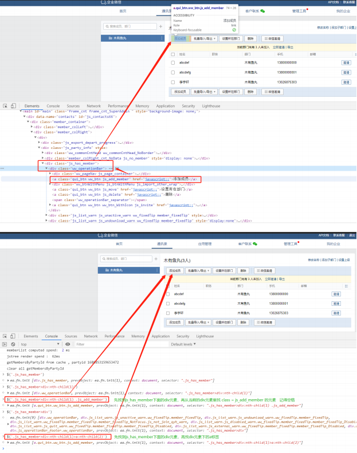357x453 pixels.
Task: Open the Default levels dropdown
Action: coord(183,344)
